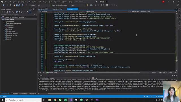Switch to the triangle_pixel.hlsl tab

43,9
